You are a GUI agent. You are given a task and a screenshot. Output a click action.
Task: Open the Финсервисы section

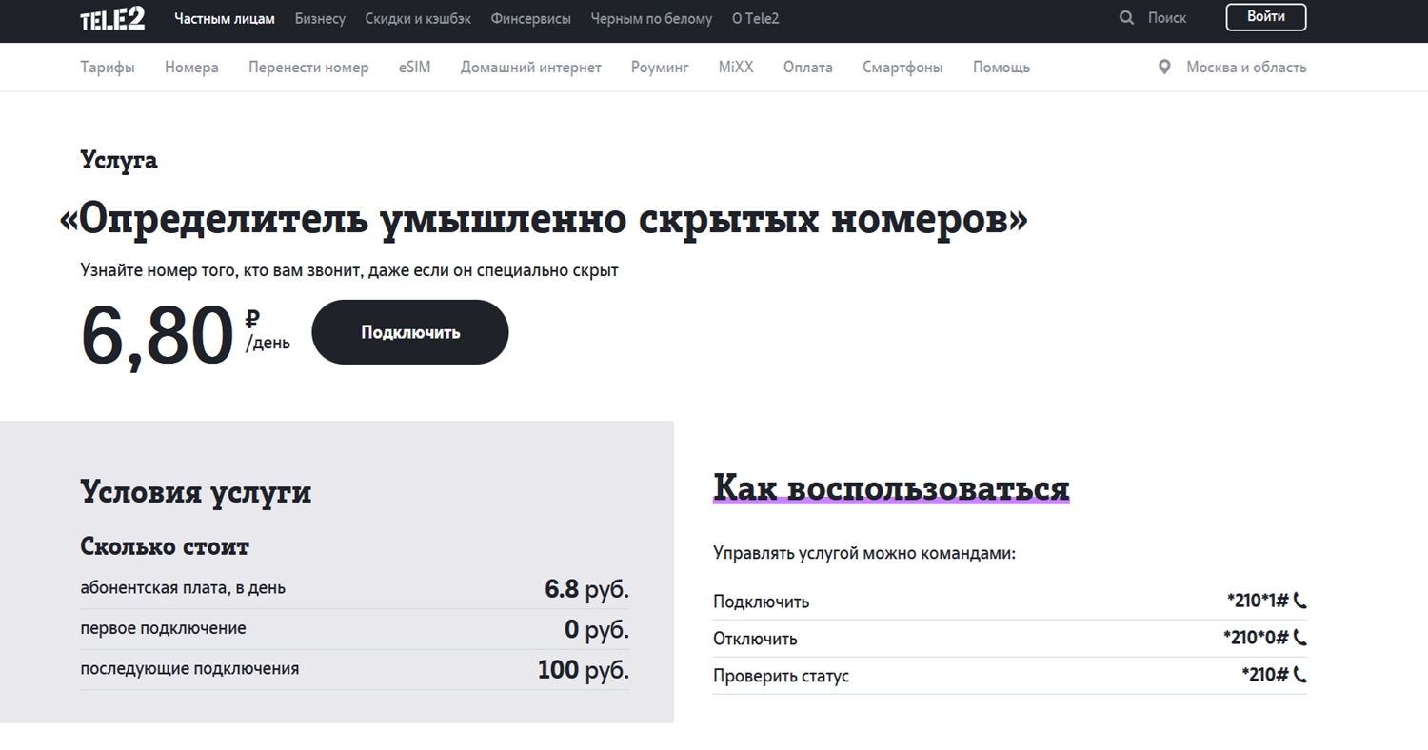531,18
